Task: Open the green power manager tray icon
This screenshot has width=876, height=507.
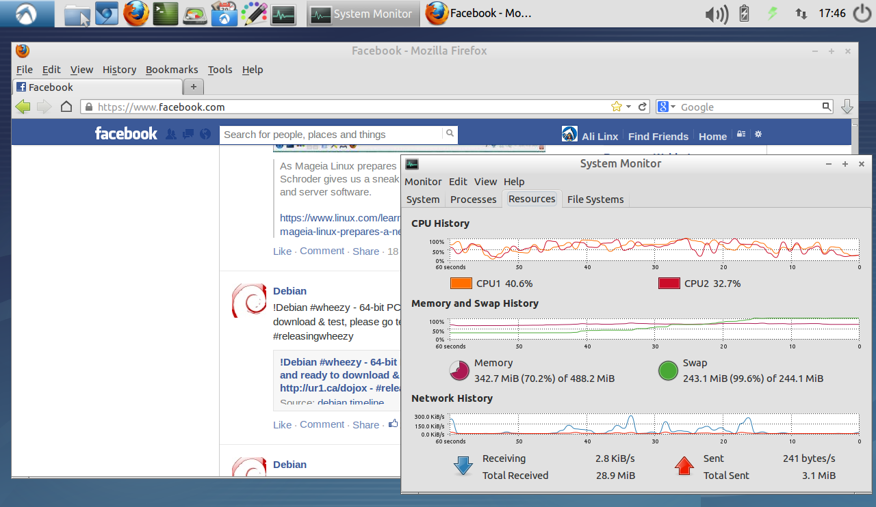Action: 773,14
